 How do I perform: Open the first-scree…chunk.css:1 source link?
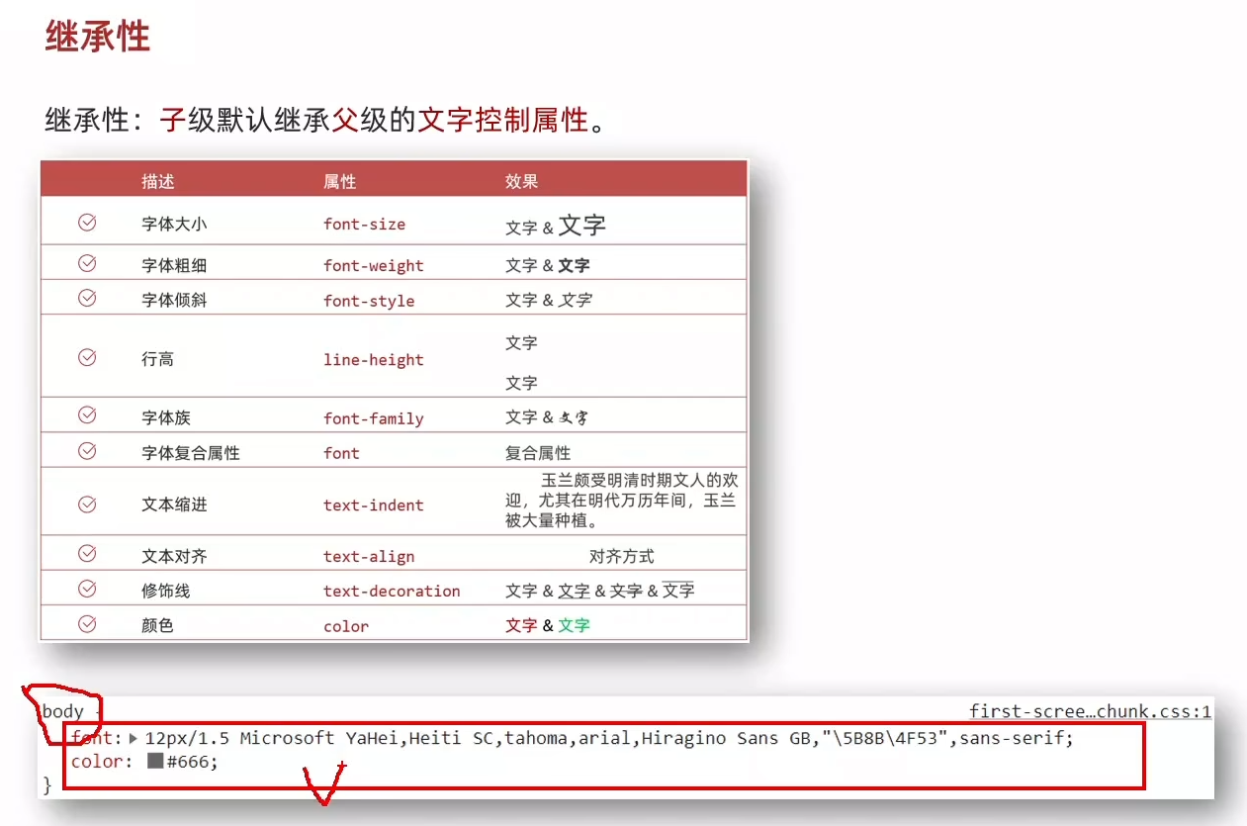point(1090,711)
